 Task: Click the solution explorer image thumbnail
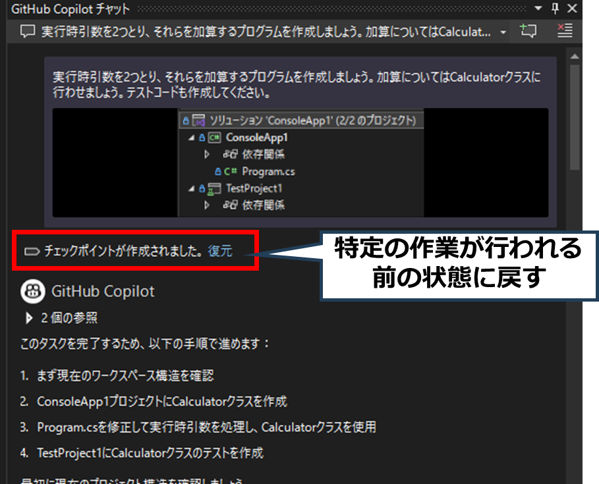coord(300,163)
